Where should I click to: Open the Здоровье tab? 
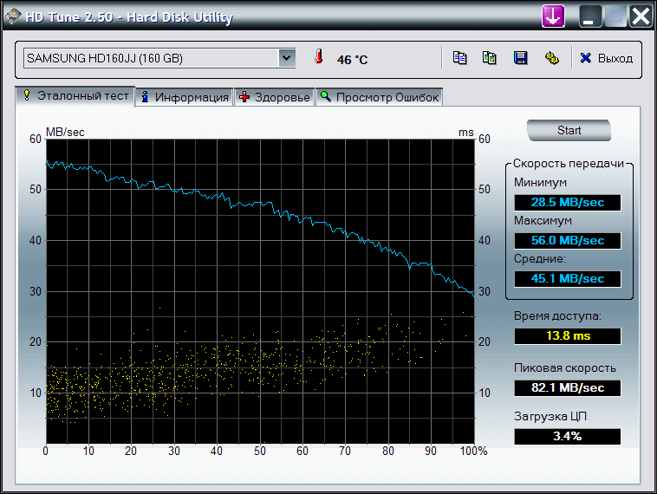[275, 97]
